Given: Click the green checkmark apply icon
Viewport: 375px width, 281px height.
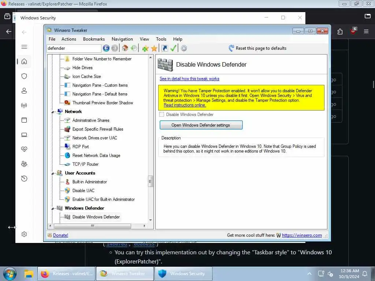Looking at the screenshot, I should click(173, 48).
